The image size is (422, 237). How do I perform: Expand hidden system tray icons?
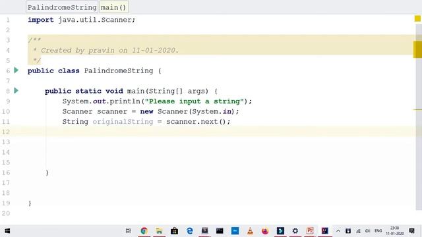click(338, 231)
